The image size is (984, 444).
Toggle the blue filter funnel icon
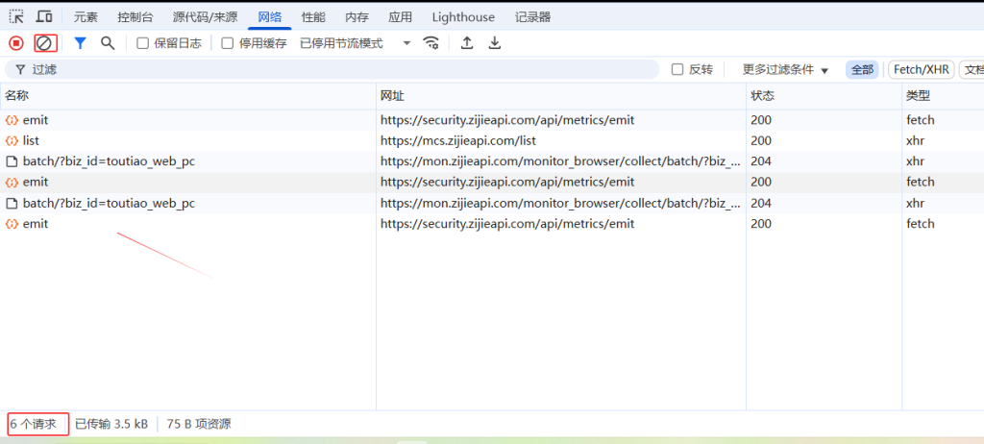pyautogui.click(x=81, y=43)
